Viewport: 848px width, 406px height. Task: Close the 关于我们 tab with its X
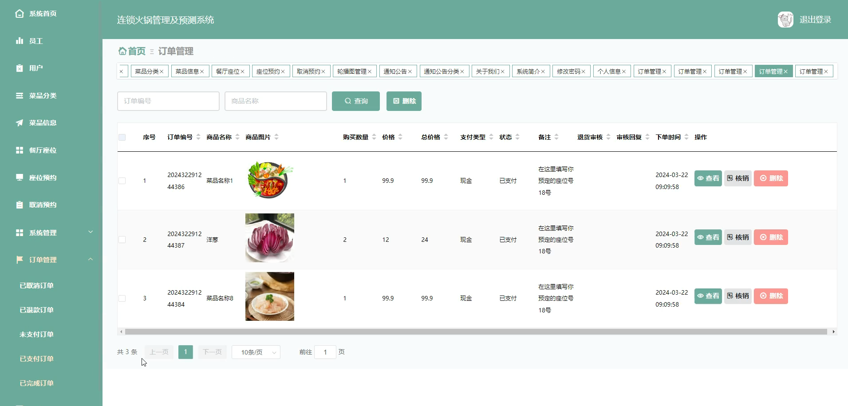coord(503,71)
